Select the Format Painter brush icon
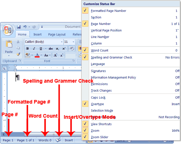 tap(18, 54)
